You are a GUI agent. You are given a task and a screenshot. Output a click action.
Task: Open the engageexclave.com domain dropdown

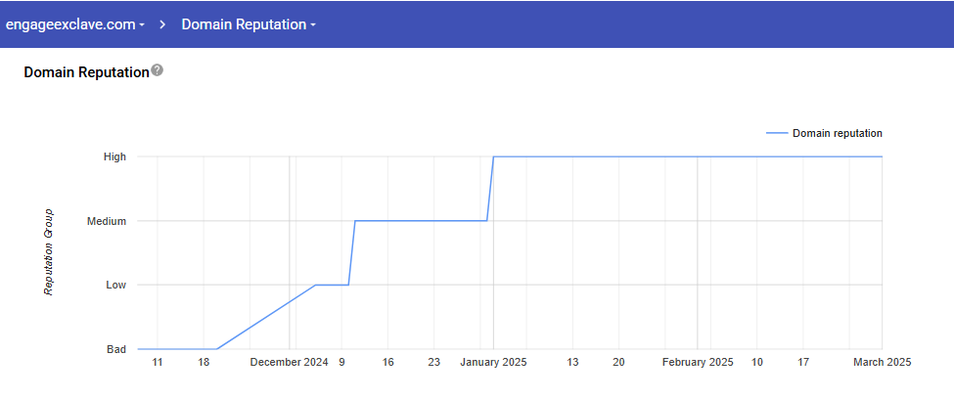click(75, 24)
